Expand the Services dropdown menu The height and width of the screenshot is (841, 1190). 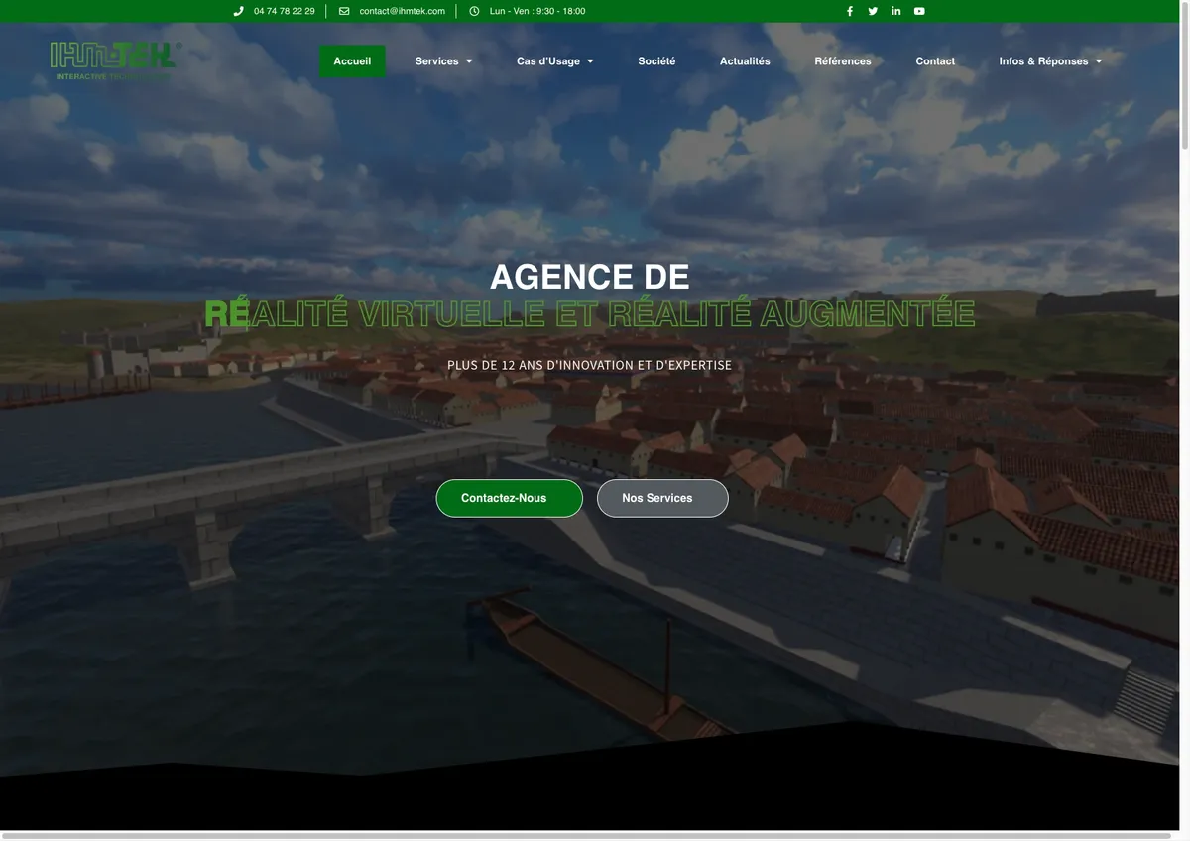[444, 61]
